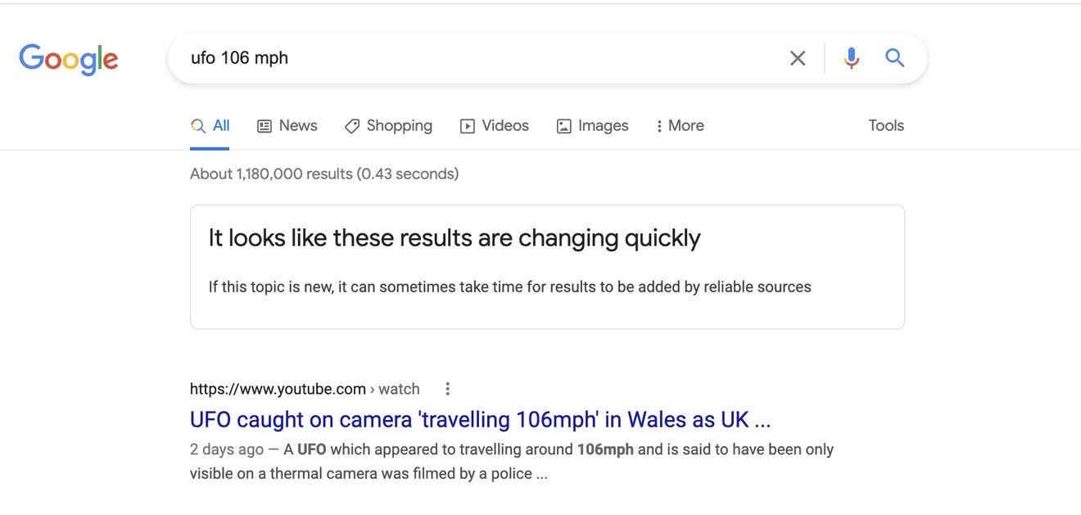
Task: Click the 'About 1,180,000 results' count
Action: click(x=324, y=174)
